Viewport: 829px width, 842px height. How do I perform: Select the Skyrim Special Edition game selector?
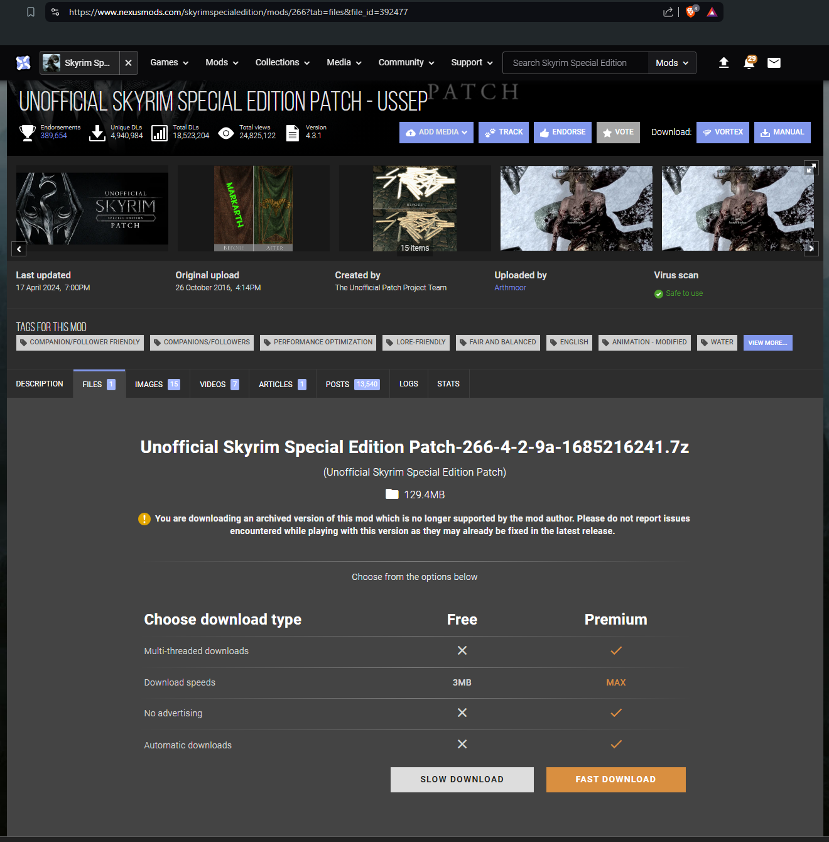click(x=80, y=63)
